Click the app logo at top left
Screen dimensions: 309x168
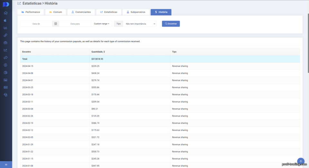pos(6,4)
